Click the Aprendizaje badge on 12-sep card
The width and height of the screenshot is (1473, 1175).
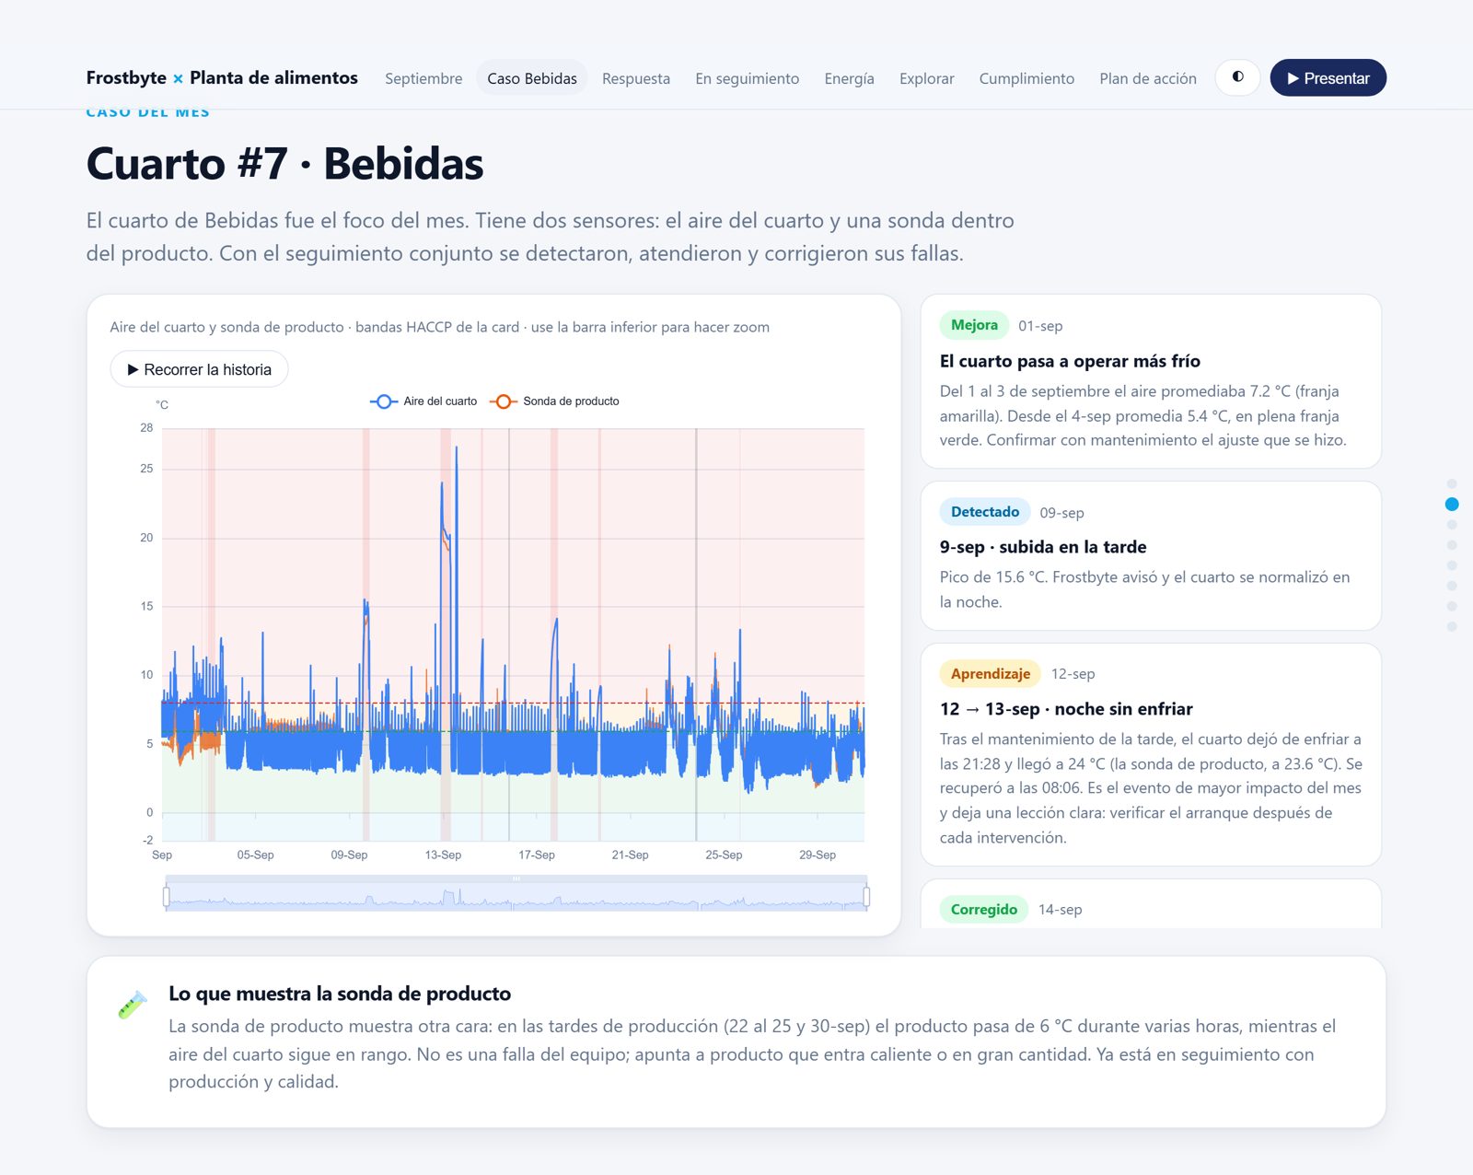[991, 674]
